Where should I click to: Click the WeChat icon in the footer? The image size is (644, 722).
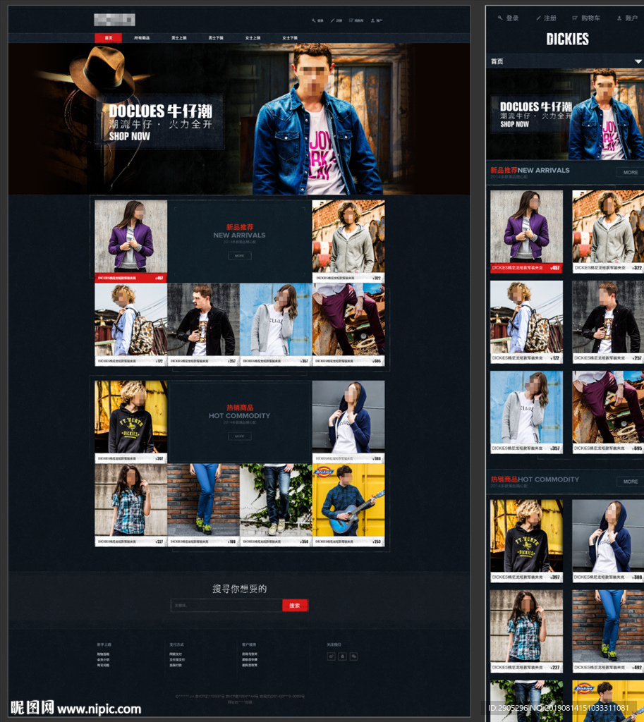pyautogui.click(x=354, y=656)
